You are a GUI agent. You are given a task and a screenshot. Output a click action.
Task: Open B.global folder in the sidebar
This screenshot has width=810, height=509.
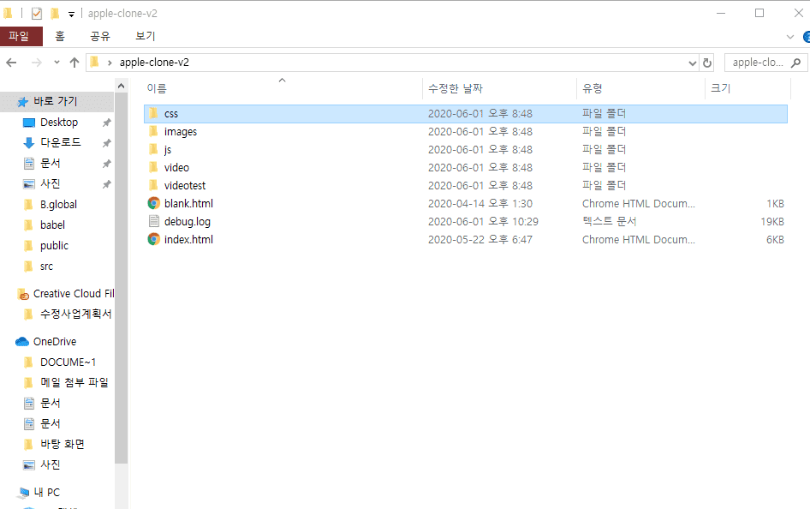58,205
